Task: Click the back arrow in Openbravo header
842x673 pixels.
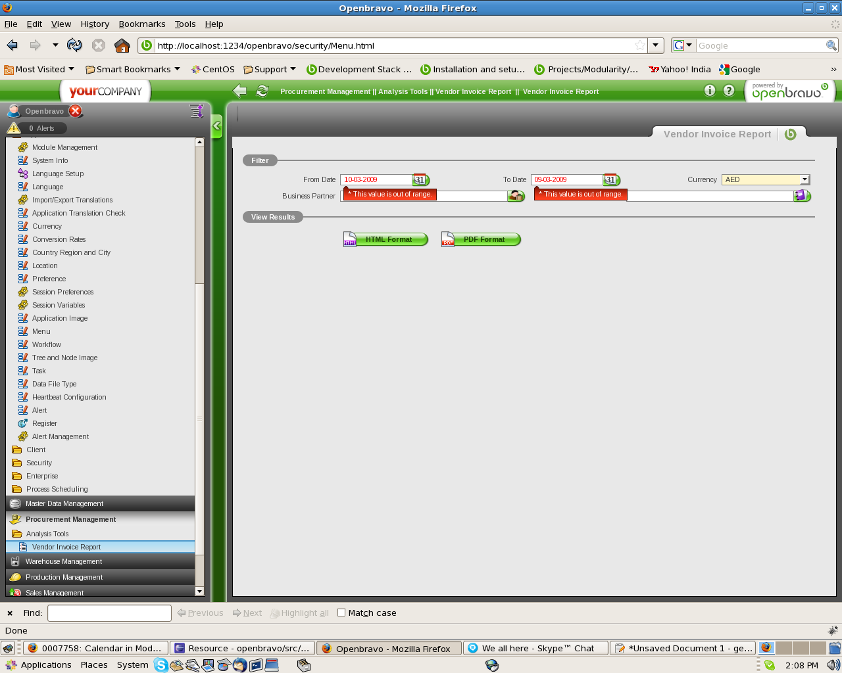Action: click(240, 91)
